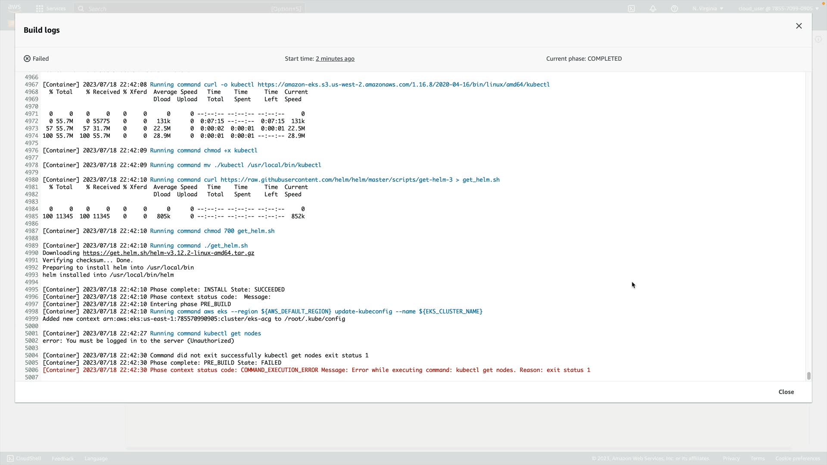Expand the cloud_user account menu
The width and height of the screenshot is (827, 465).
pyautogui.click(x=778, y=9)
